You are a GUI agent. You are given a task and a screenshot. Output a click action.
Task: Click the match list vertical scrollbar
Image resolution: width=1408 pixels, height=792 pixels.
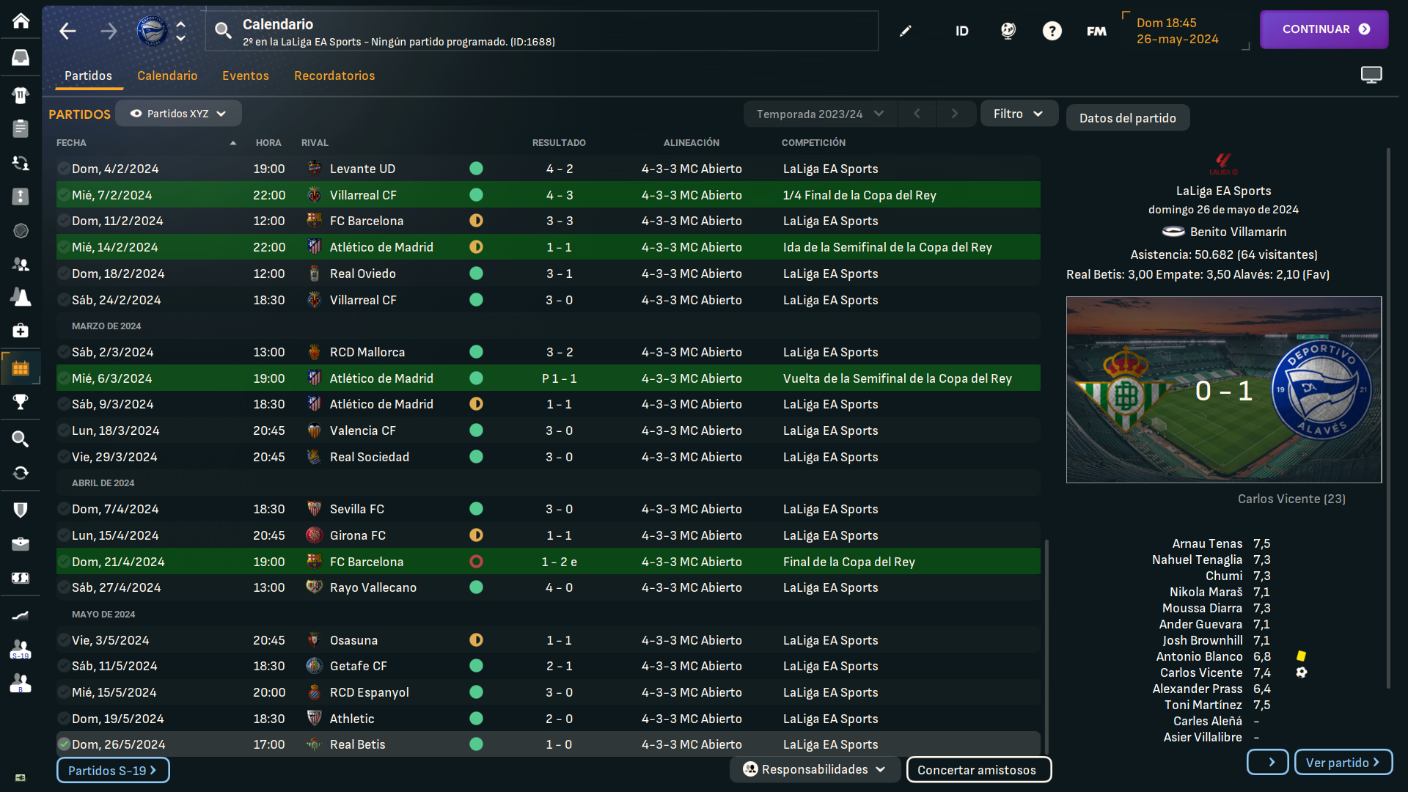pos(1046,645)
